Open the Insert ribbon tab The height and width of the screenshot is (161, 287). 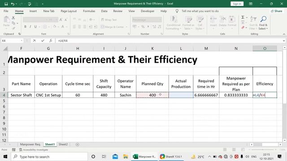[33, 11]
